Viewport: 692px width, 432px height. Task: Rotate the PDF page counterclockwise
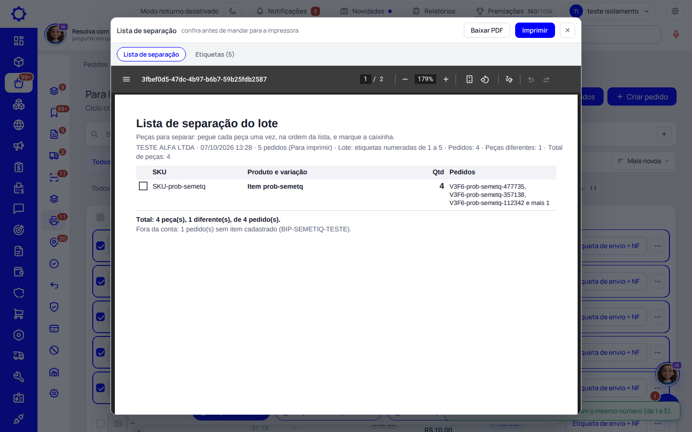click(x=485, y=79)
